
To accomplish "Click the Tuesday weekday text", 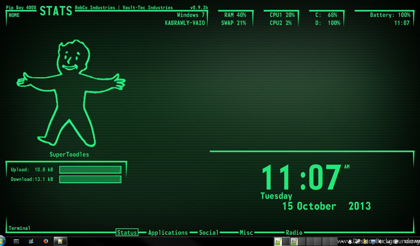I will coord(276,196).
